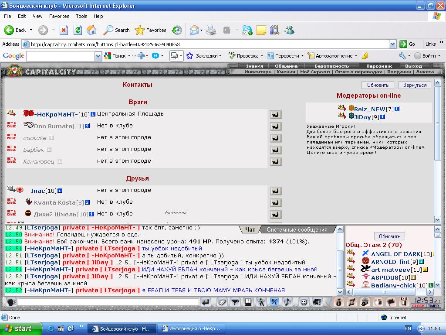Click the info icon beside -НеКроМаНТ-[10]
The width and height of the screenshot is (446, 335).
click(x=93, y=114)
